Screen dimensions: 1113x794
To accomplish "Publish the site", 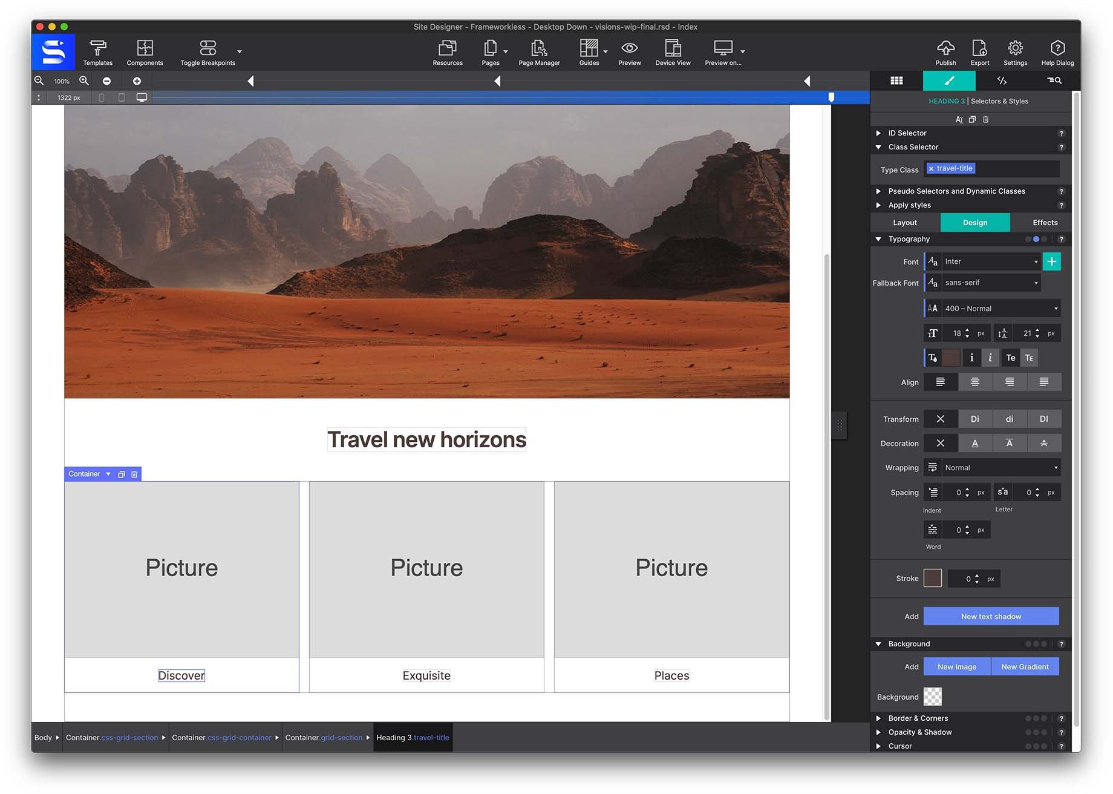I will pyautogui.click(x=945, y=53).
